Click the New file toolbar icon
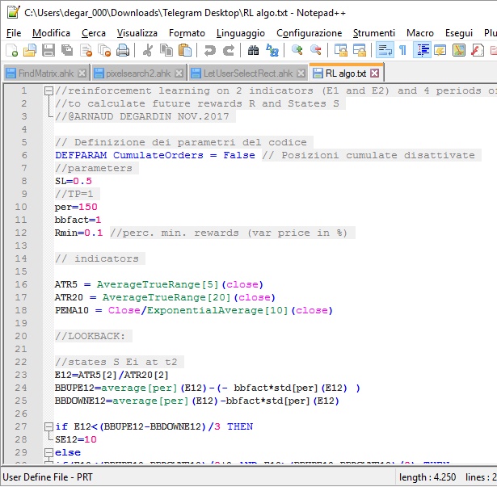This screenshot has height=487, width=497. click(11, 50)
